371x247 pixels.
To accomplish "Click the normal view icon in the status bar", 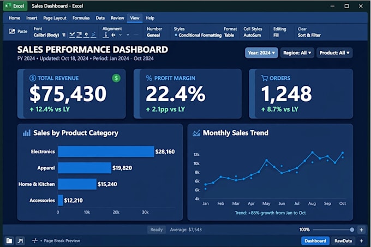I will click(x=9, y=241).
